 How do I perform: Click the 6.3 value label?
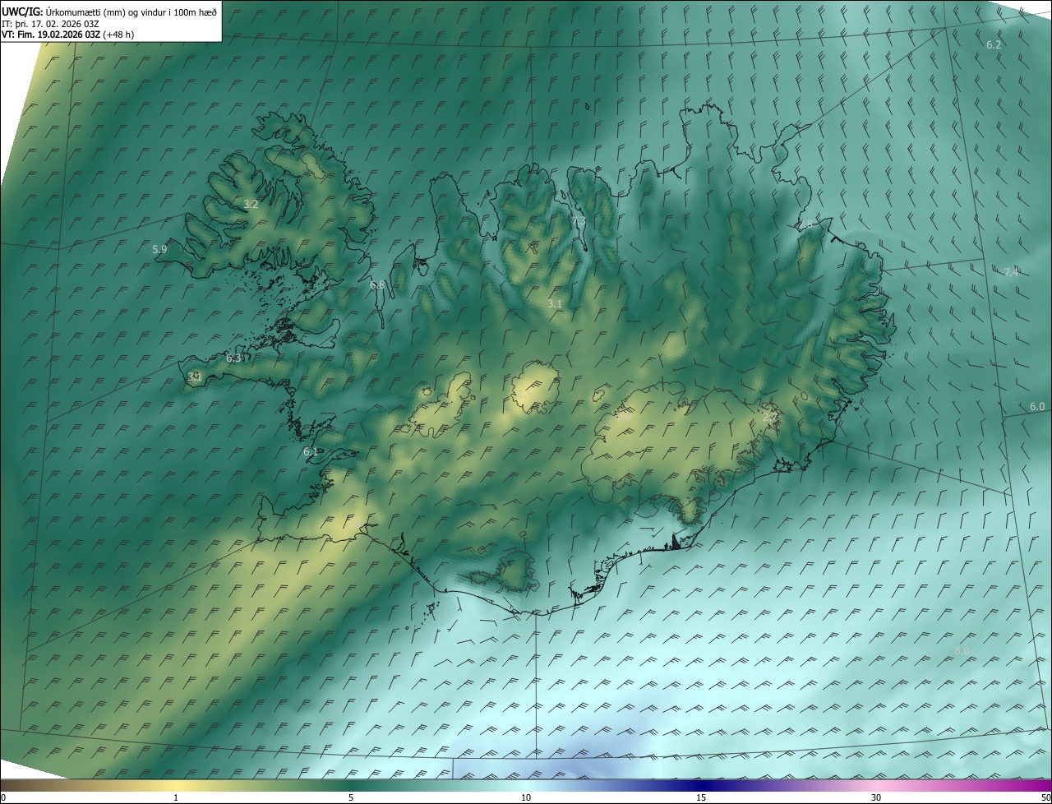coord(233,358)
